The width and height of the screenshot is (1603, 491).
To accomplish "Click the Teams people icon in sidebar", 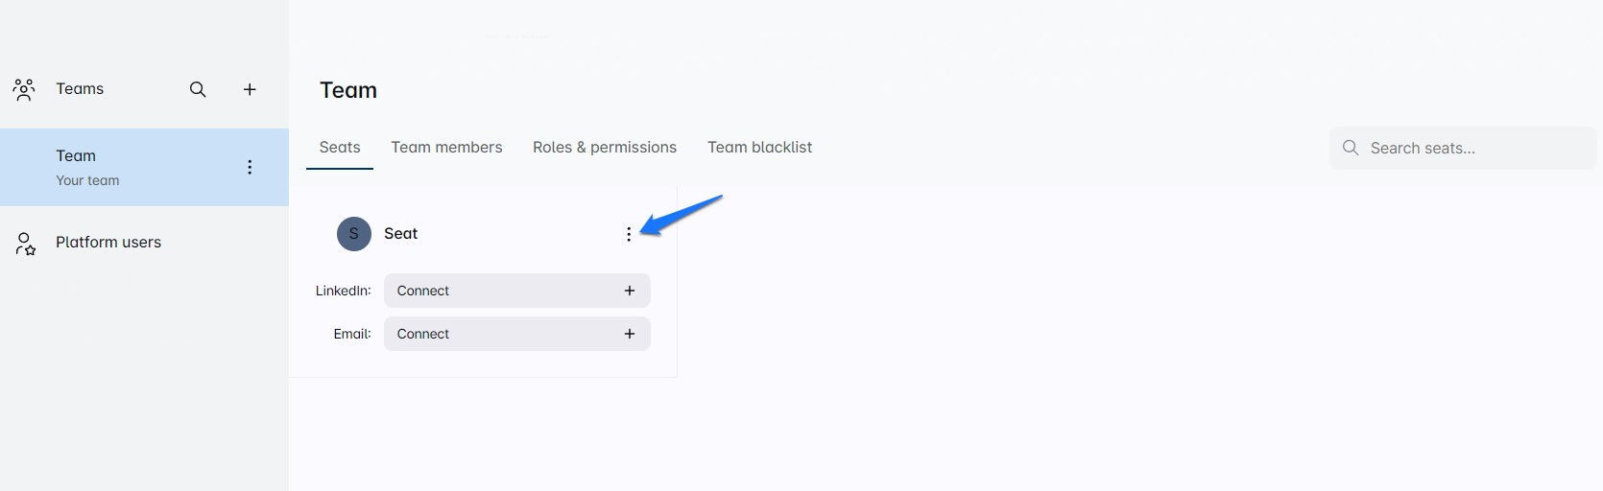I will point(24,89).
